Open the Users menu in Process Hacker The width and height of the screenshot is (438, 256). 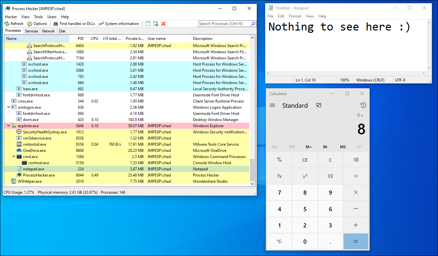pyautogui.click(x=52, y=17)
